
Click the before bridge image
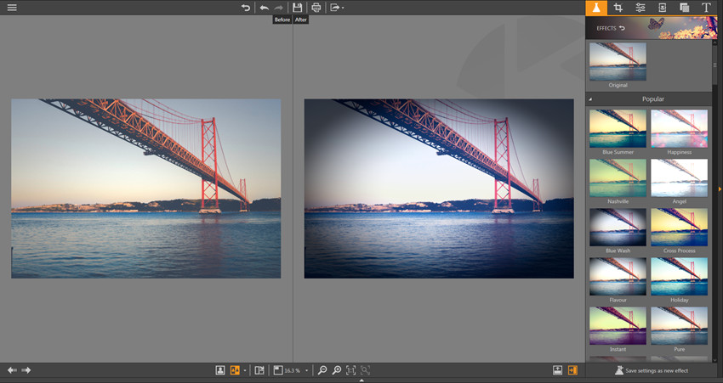click(145, 189)
